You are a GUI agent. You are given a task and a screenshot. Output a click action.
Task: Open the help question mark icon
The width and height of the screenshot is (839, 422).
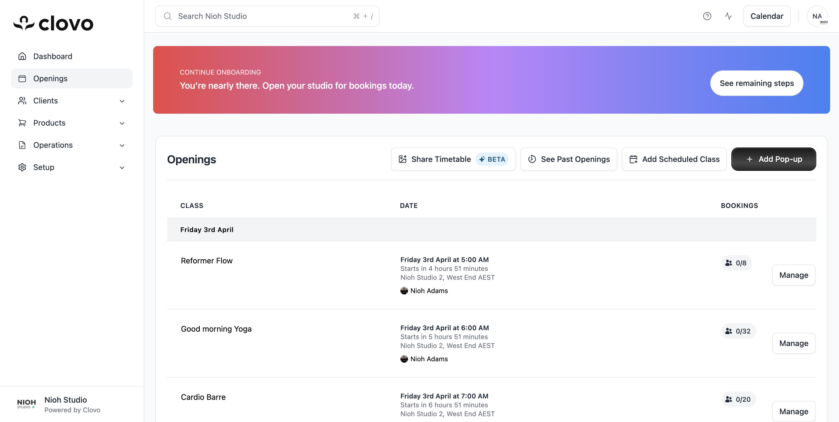pos(707,16)
